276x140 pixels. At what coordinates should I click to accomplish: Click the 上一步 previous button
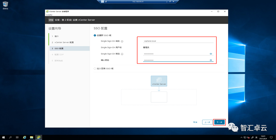[x=207, y=122]
